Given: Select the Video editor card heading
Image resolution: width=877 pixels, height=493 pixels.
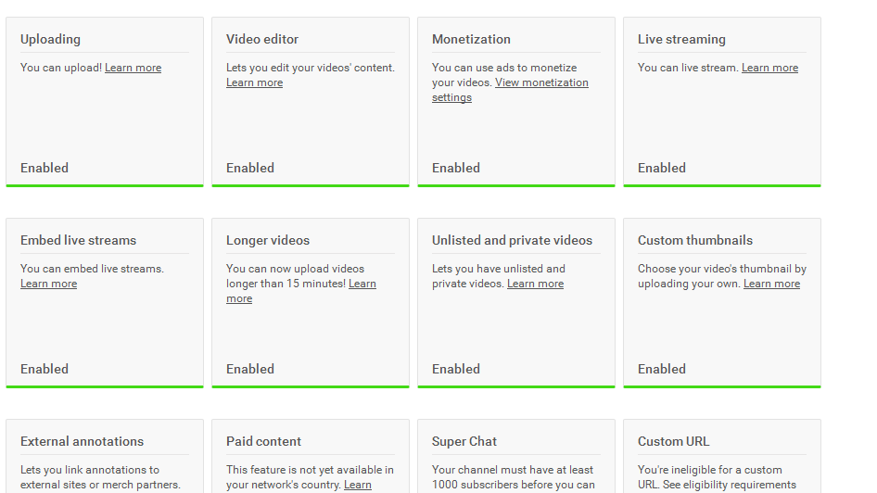Looking at the screenshot, I should (x=261, y=39).
